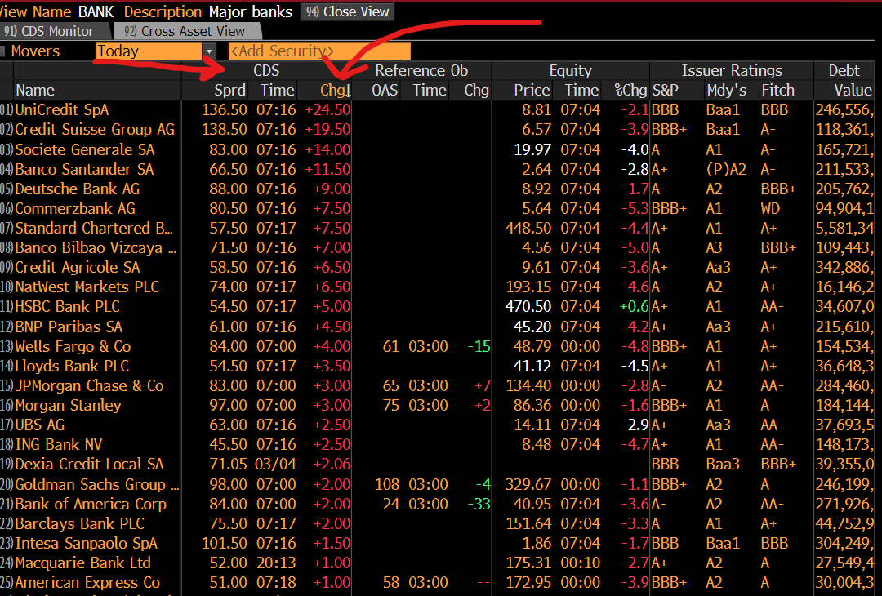Click the Movers view selector
Image resolution: width=882 pixels, height=596 pixels.
34,51
